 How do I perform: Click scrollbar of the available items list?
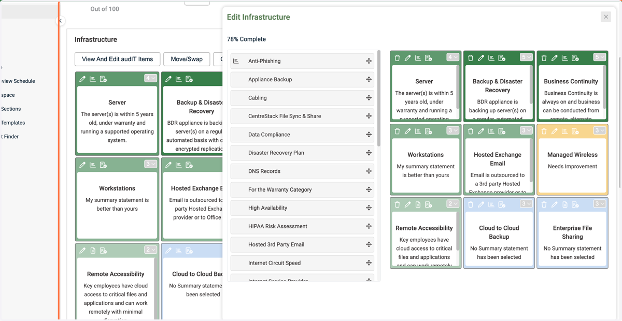click(x=379, y=98)
